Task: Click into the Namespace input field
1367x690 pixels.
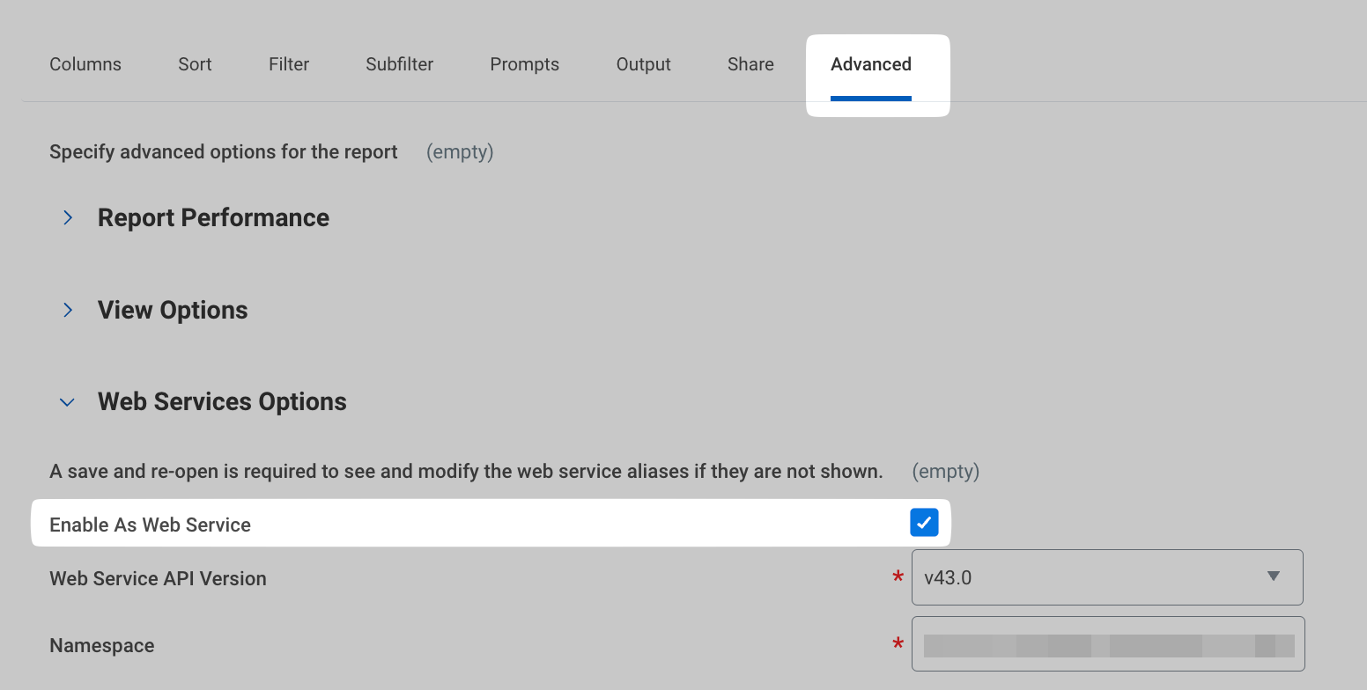Action: tap(1107, 644)
